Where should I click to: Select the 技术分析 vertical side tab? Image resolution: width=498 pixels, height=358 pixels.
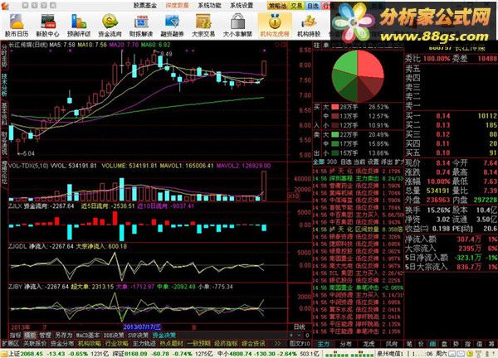click(x=4, y=85)
